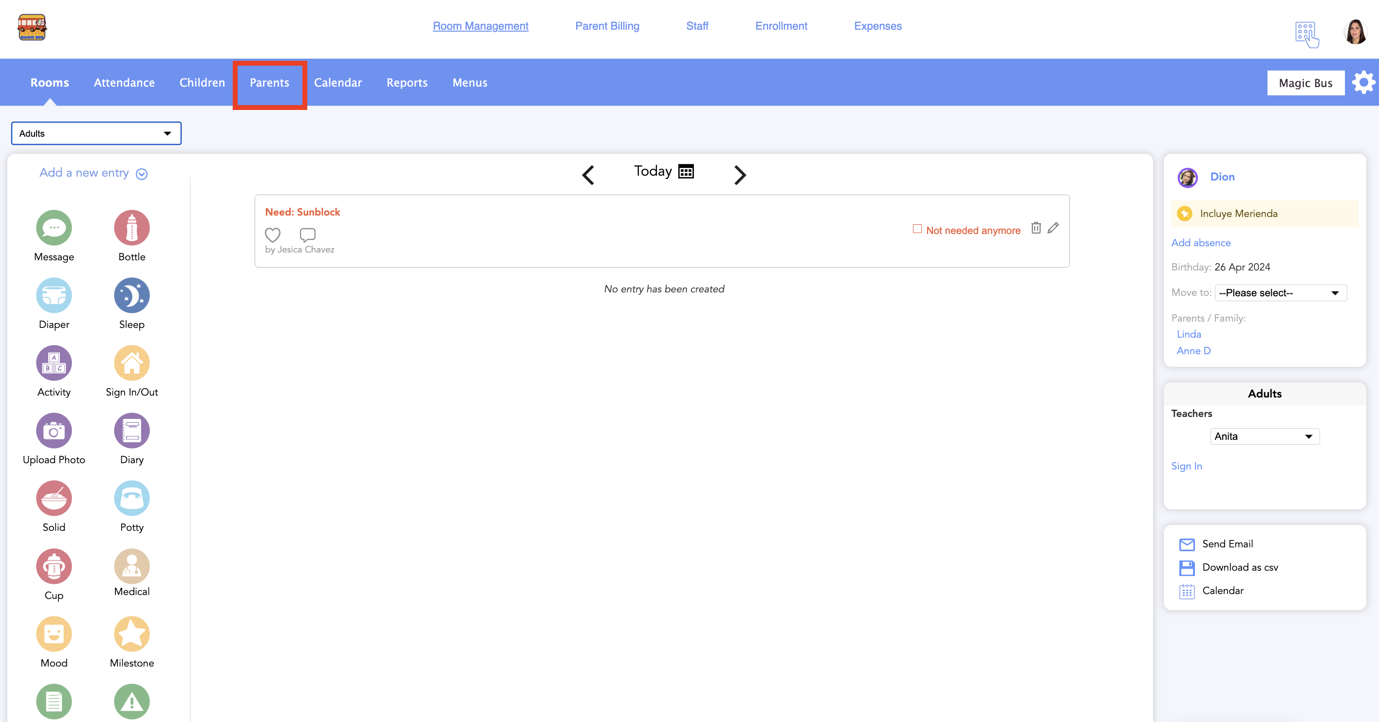Click the teacher Sign In link

1186,466
